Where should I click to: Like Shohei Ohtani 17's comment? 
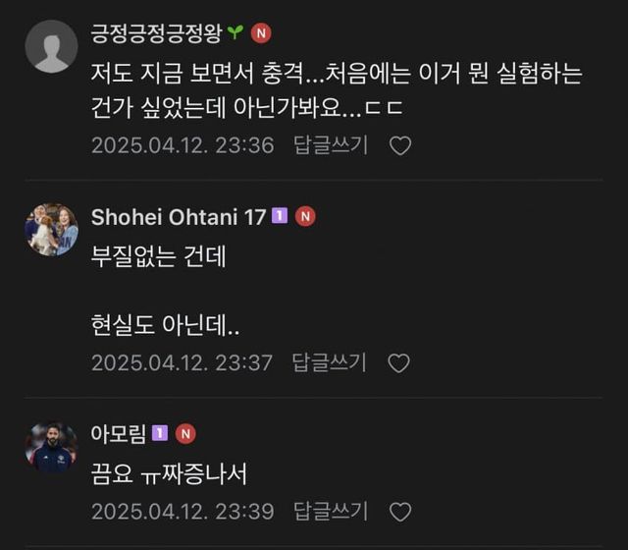pos(399,363)
